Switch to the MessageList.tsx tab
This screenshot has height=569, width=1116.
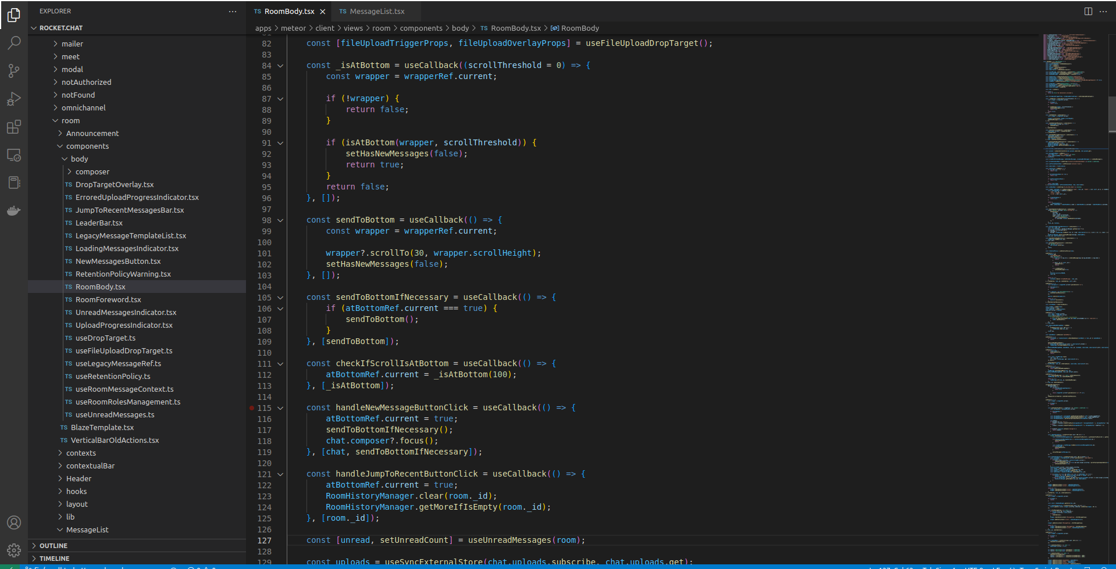coord(377,12)
